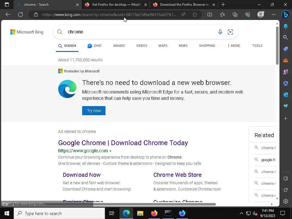
Task: Open the Drop paper plane icon in sidebar
Action: [286, 106]
